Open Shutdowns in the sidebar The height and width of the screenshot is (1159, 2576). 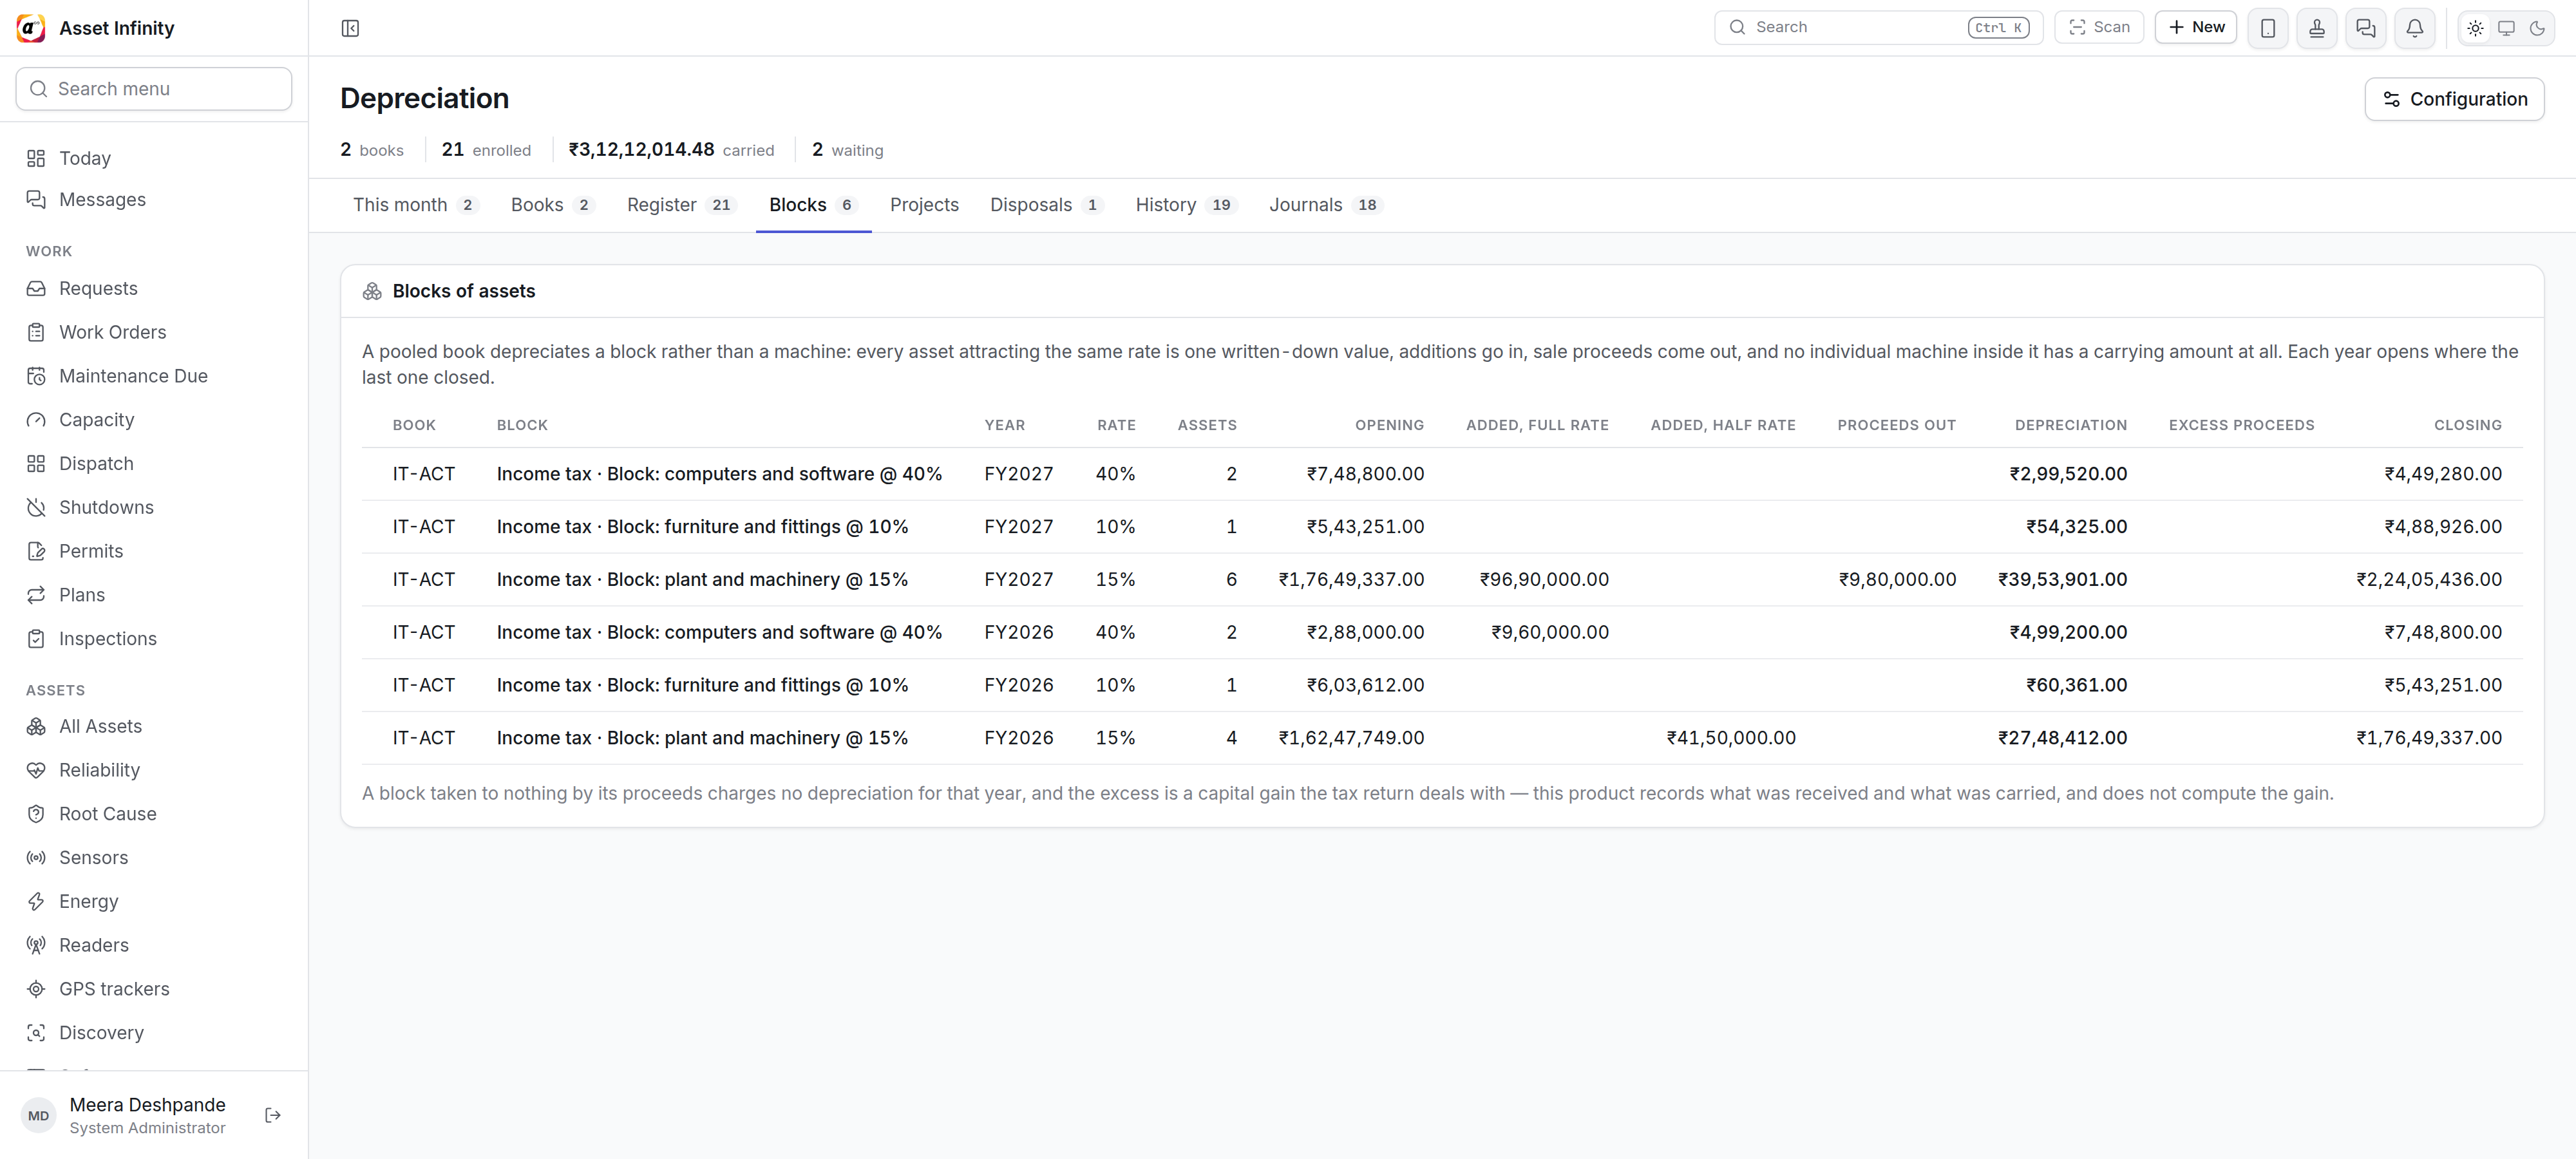[x=154, y=507]
